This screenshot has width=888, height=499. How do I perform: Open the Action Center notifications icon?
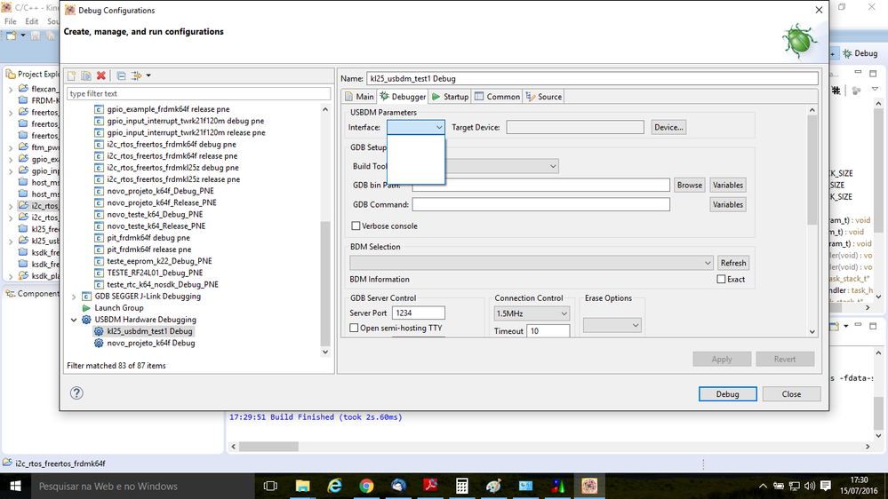pos(826,486)
